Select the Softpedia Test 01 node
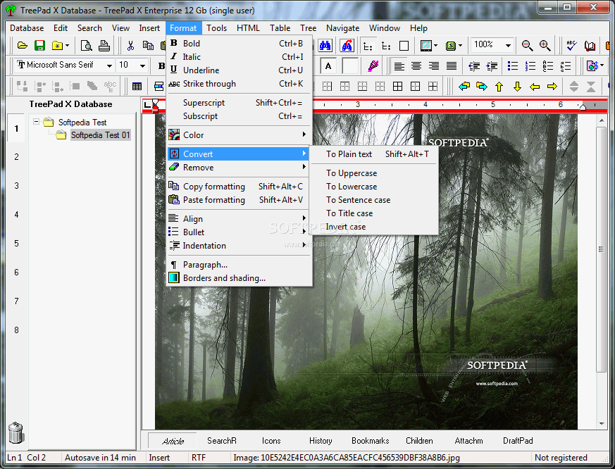Screen dimensions: 615x469 (x=101, y=135)
